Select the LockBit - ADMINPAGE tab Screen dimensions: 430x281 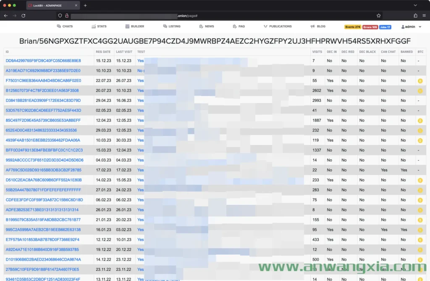point(52,5)
